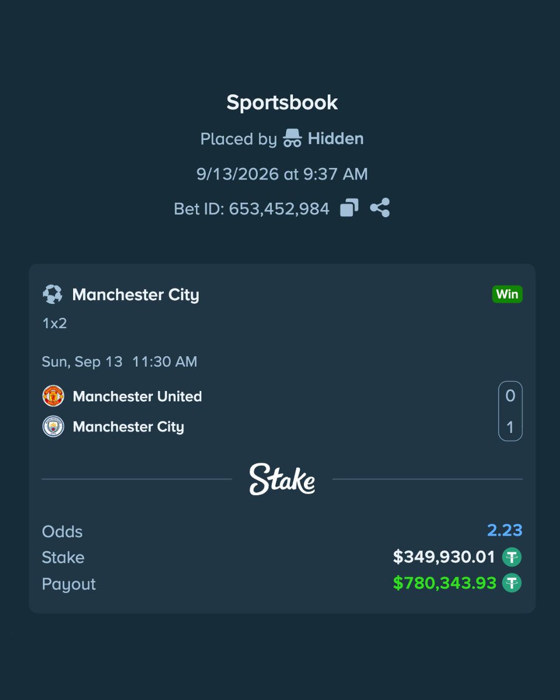
Task: Copy the Bet ID with the copy icon
Action: click(x=349, y=208)
